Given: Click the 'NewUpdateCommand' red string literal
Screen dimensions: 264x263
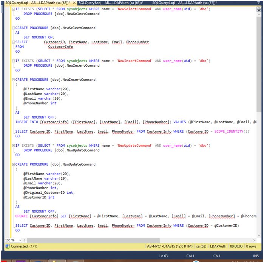Looking at the screenshot, I should click(x=134, y=146).
